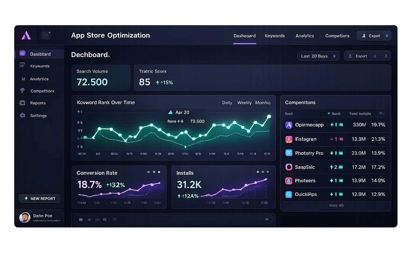Click the list-options icon inside the Esport button
Screen dimensions: 412x274
click(x=374, y=56)
